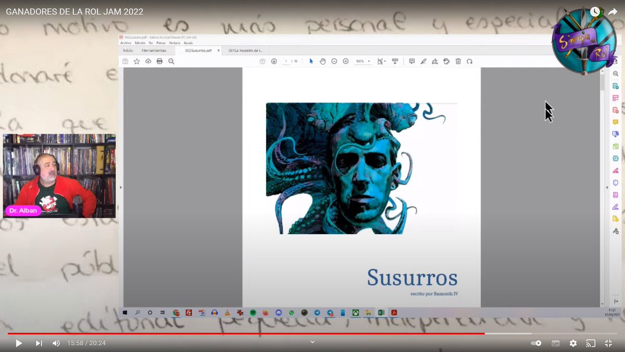The height and width of the screenshot is (352, 625).
Task: Open Acrobat Reader from the taskbar
Action: 394,313
